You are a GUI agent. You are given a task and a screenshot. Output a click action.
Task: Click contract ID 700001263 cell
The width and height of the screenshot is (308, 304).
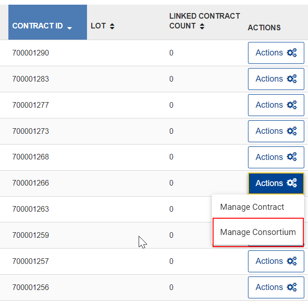30,209
